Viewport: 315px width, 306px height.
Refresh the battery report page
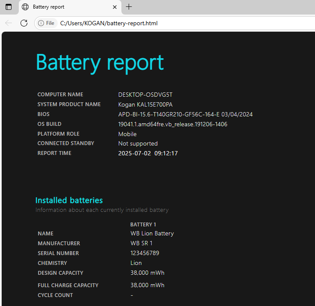(x=24, y=23)
